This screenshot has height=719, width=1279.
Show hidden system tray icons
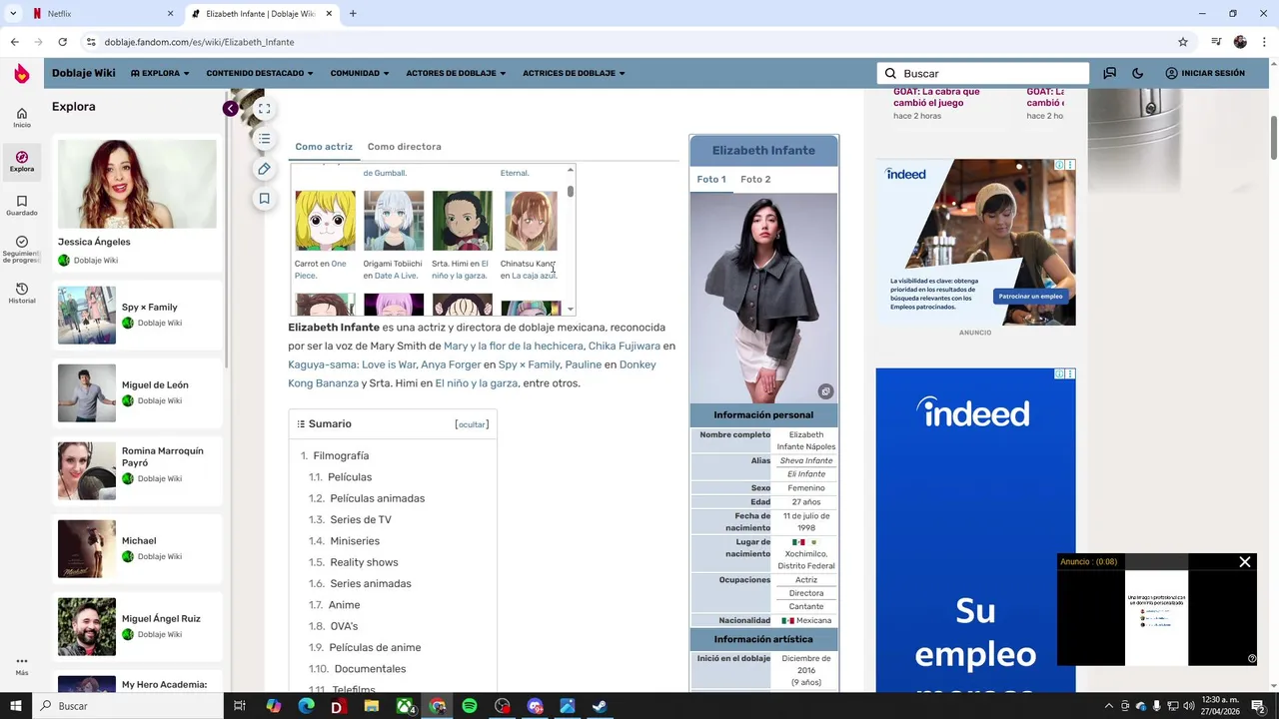click(1108, 706)
